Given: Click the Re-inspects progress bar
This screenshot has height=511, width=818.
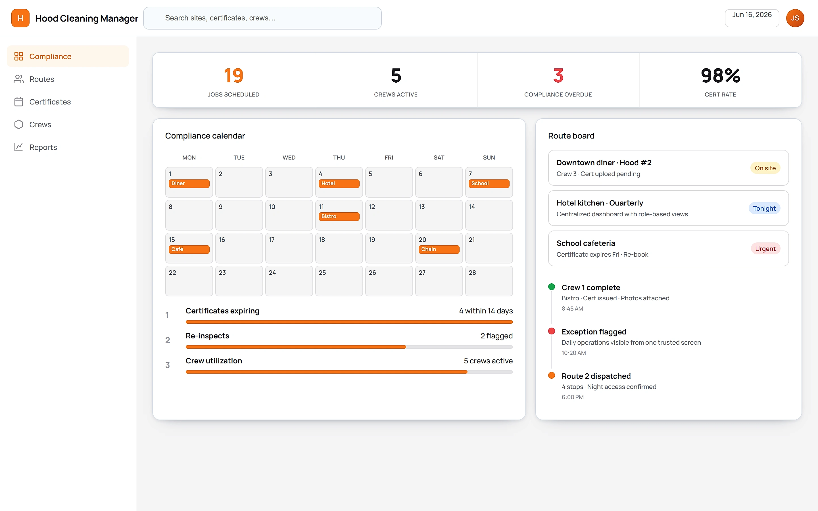Looking at the screenshot, I should pos(349,347).
